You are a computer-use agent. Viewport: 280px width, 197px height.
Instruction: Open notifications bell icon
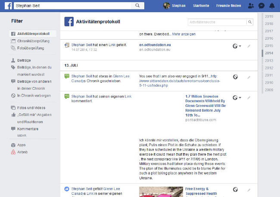pos(271,6)
